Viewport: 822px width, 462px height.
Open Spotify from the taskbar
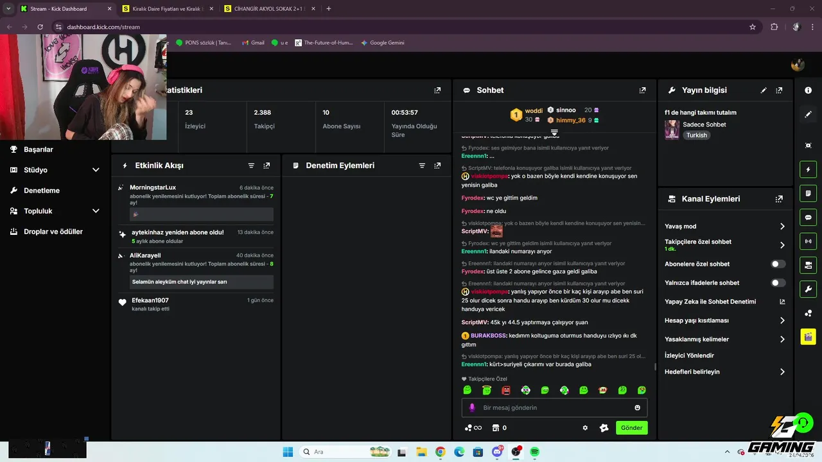click(x=535, y=452)
